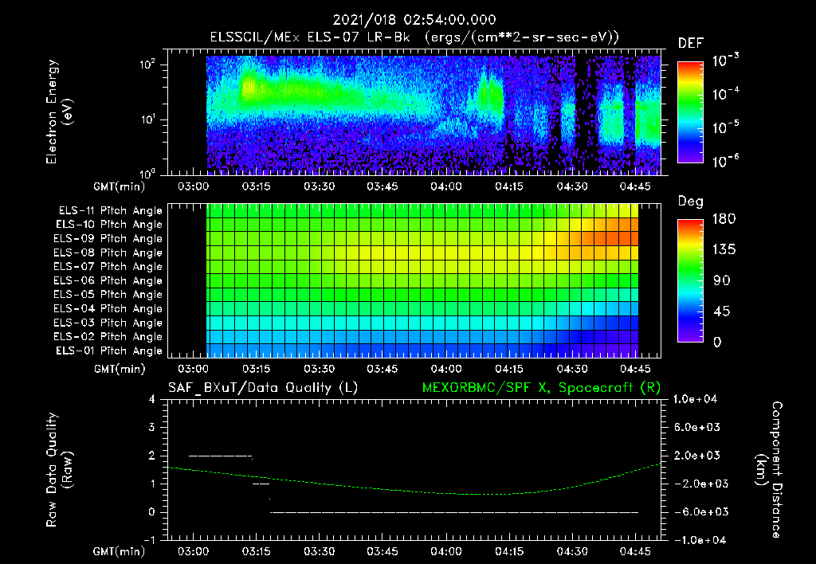
Task: Select the 10^-3 DEF scale value
Action: (x=725, y=61)
